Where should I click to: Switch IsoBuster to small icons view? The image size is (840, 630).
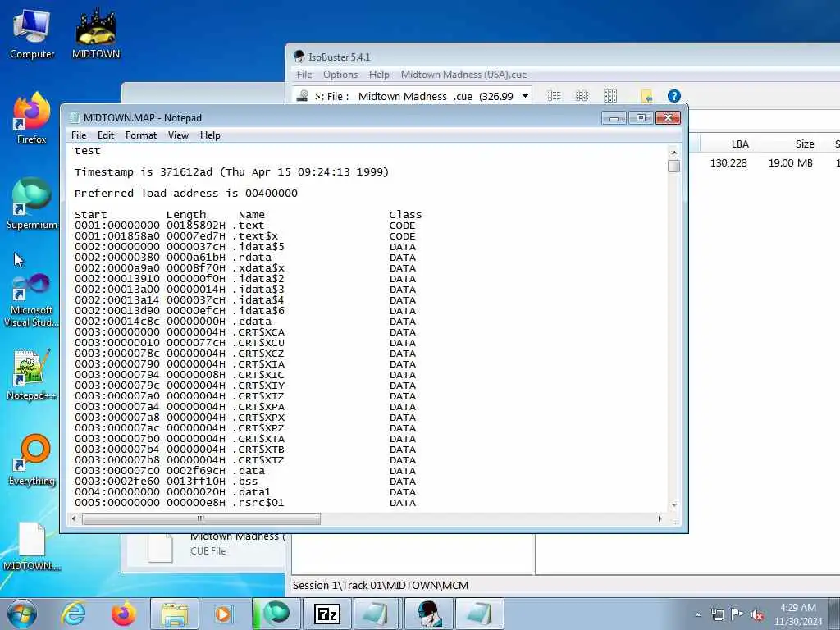click(x=582, y=96)
